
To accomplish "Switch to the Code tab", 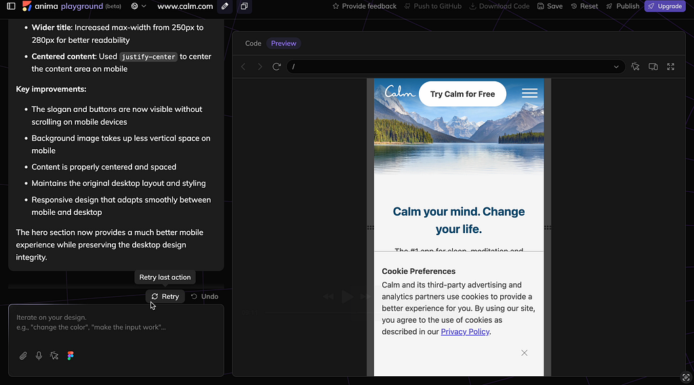I will (x=253, y=43).
